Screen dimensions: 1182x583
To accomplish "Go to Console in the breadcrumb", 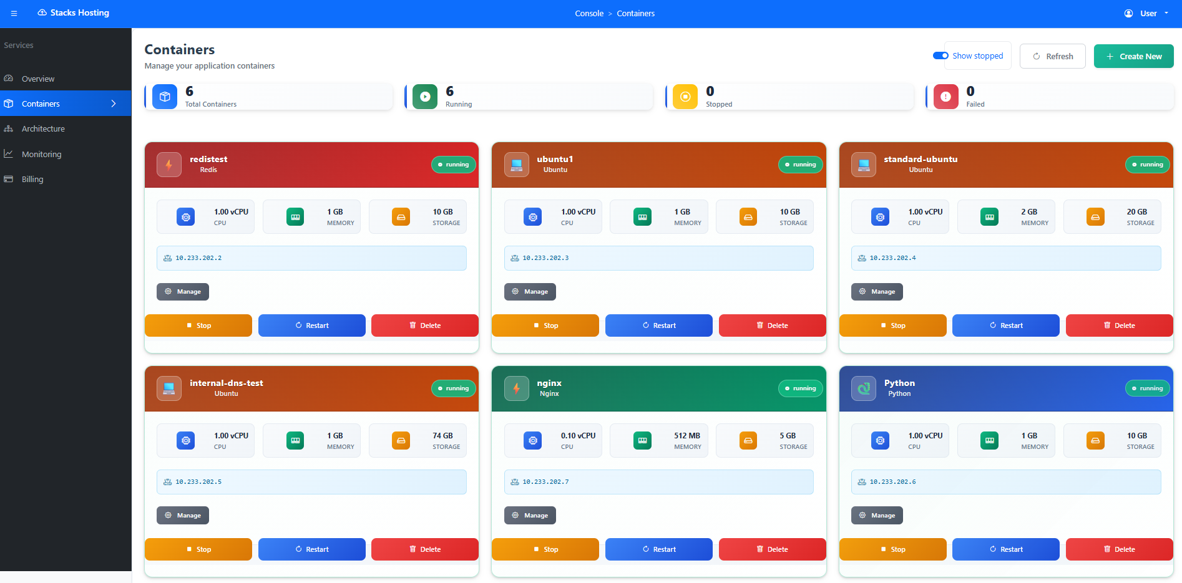I will click(x=589, y=12).
